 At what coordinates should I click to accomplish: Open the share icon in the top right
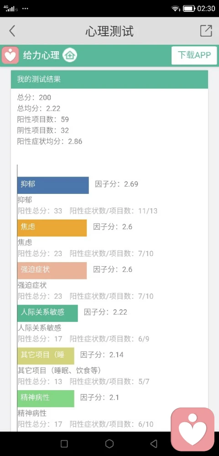pyautogui.click(x=206, y=31)
